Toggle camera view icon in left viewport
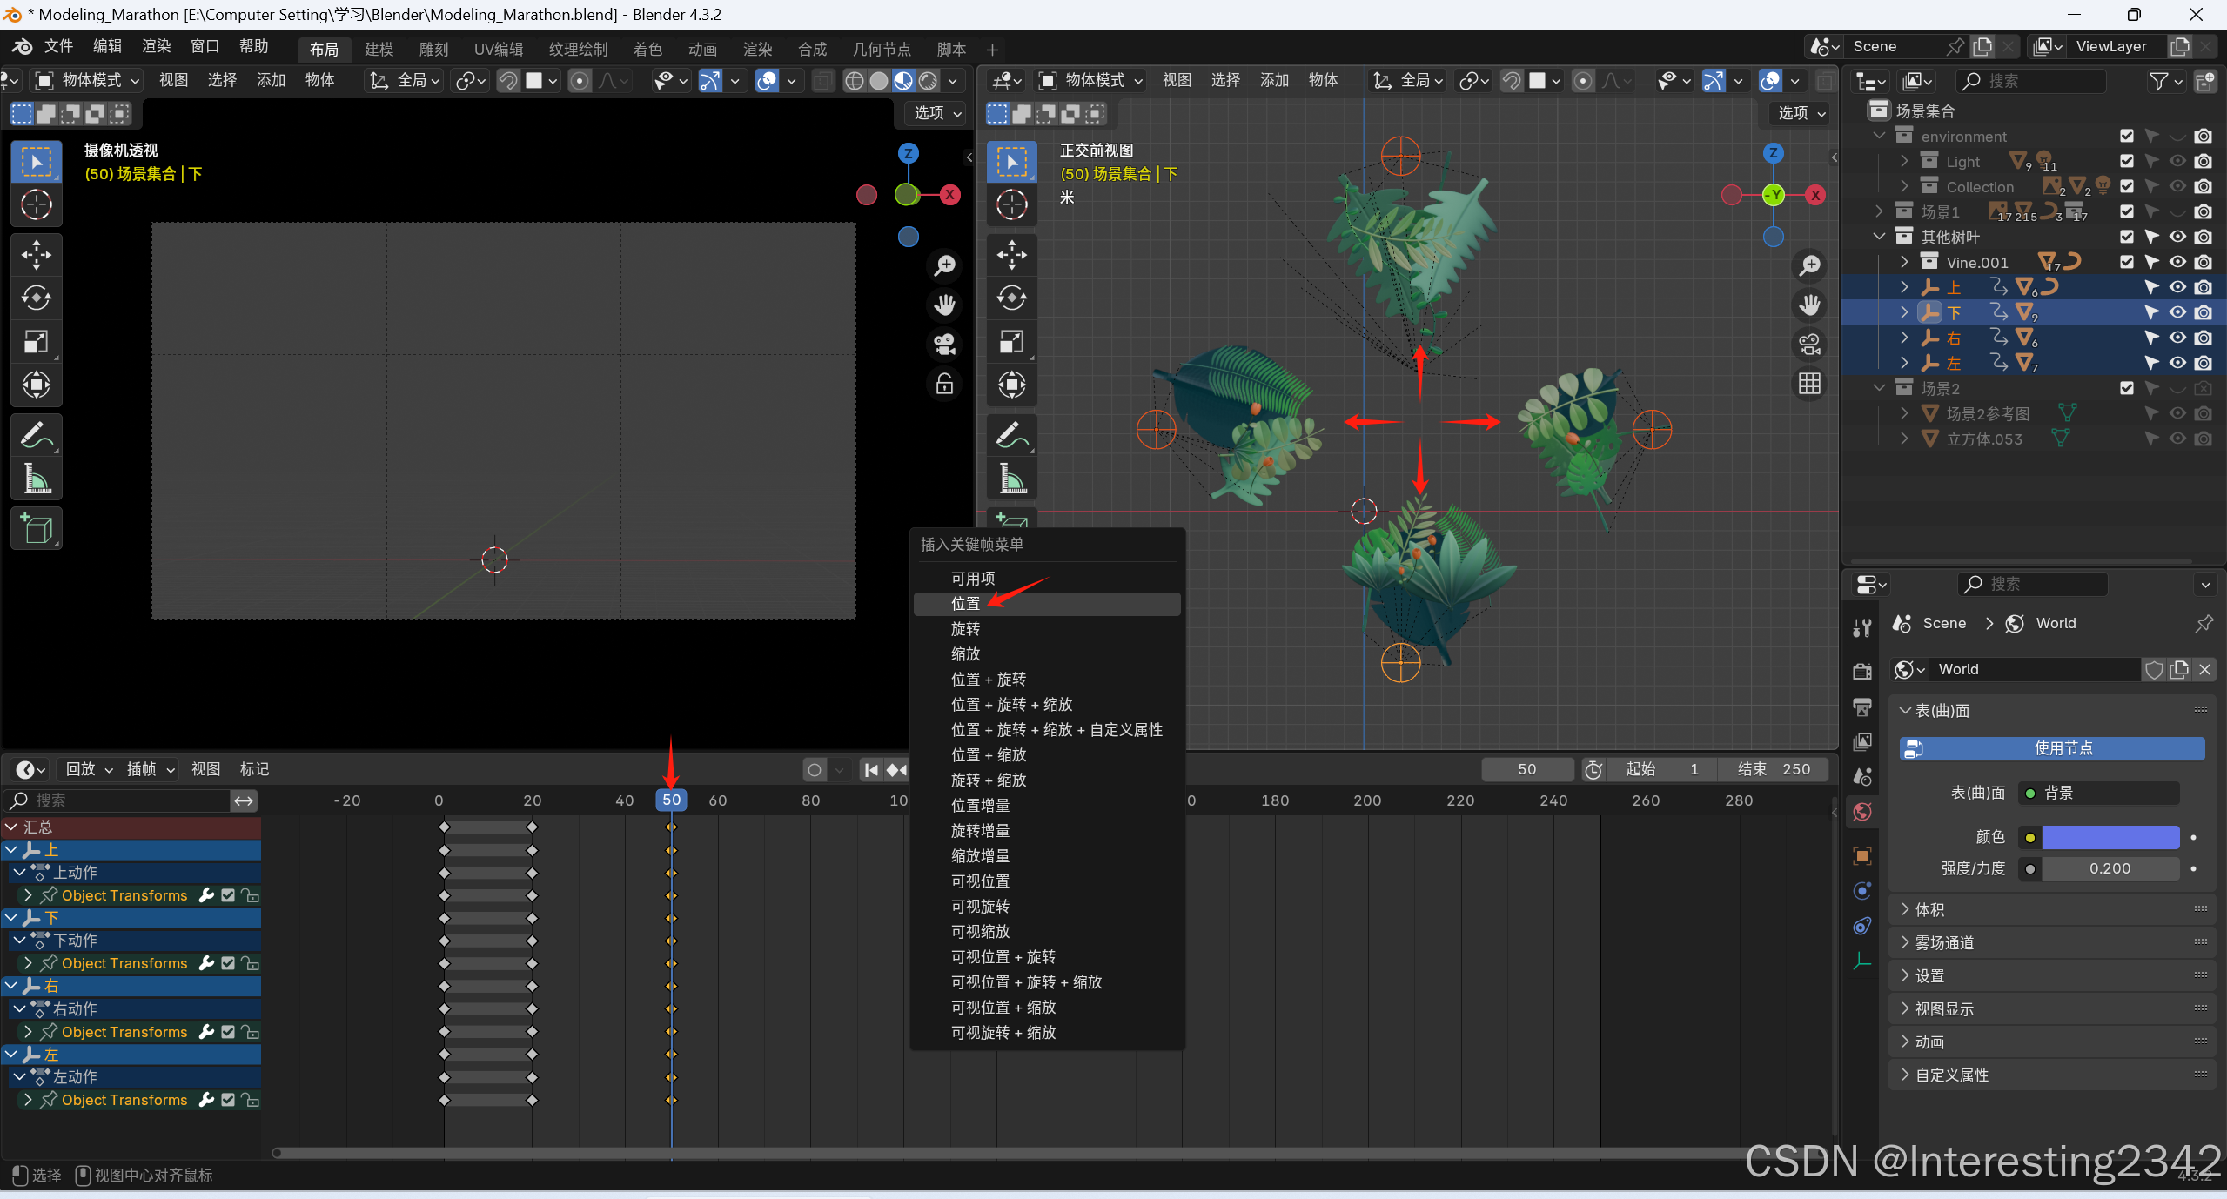2227x1199 pixels. click(x=945, y=345)
